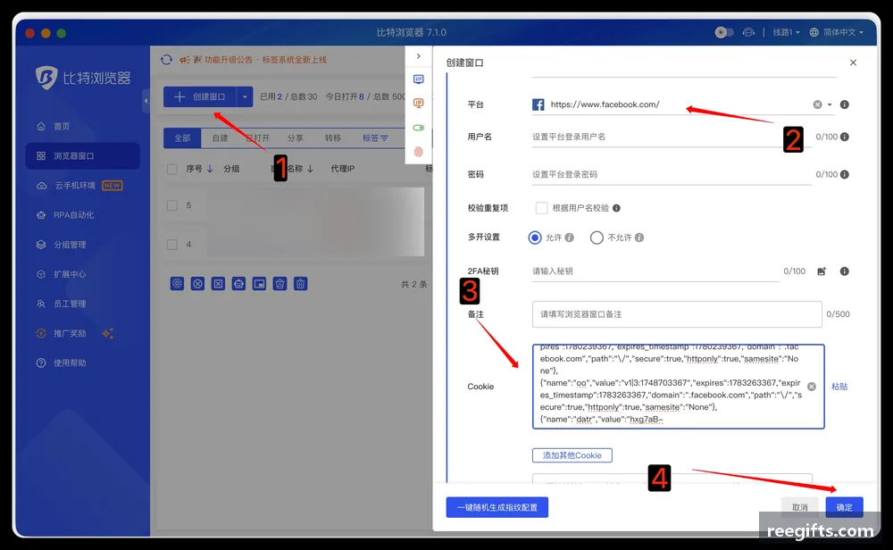Switch to the 自建 tab
The image size is (893, 550).
[220, 137]
